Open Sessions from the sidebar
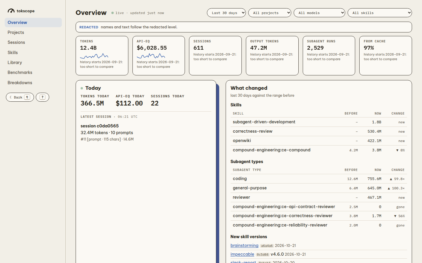The image size is (422, 263). 33,42
